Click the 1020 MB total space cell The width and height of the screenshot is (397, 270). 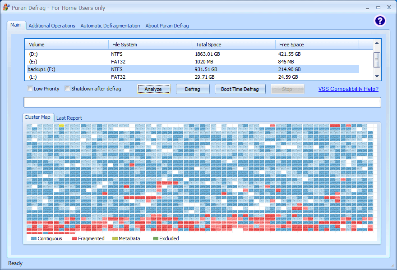[204, 62]
